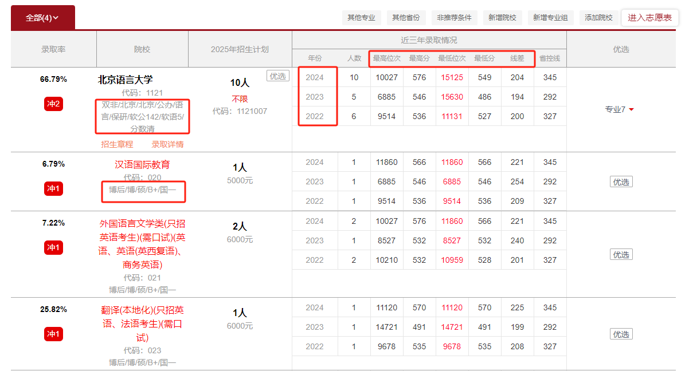Viewport: 685px width, 371px height.
Task: Expand the 全部(4) dropdown tab
Action: [x=42, y=18]
